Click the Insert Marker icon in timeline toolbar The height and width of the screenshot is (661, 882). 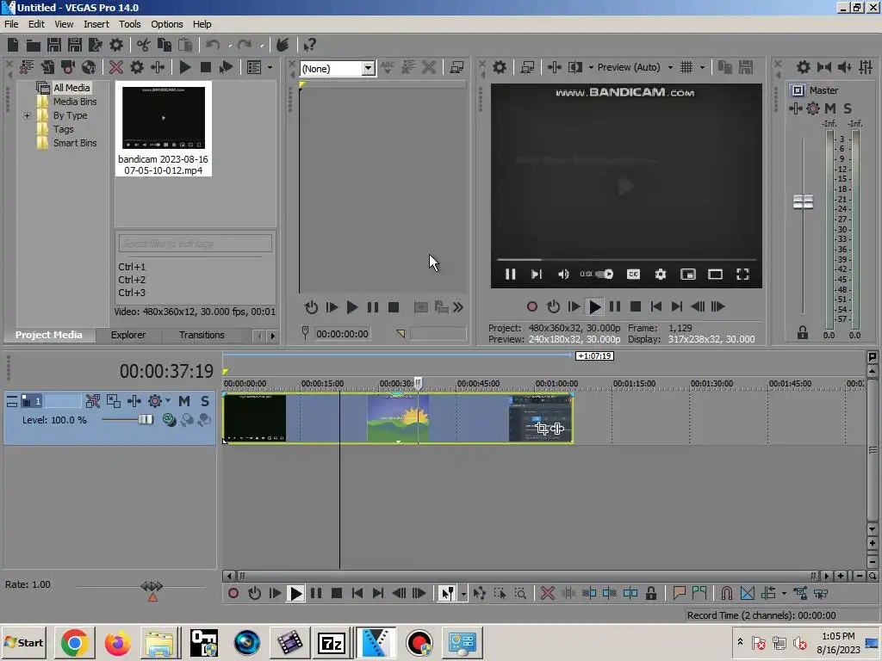coord(679,593)
